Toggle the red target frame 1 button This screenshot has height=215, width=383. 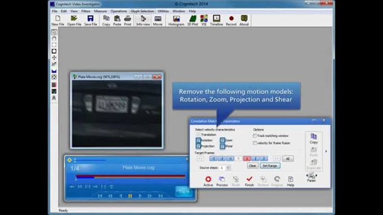pyautogui.click(x=247, y=159)
